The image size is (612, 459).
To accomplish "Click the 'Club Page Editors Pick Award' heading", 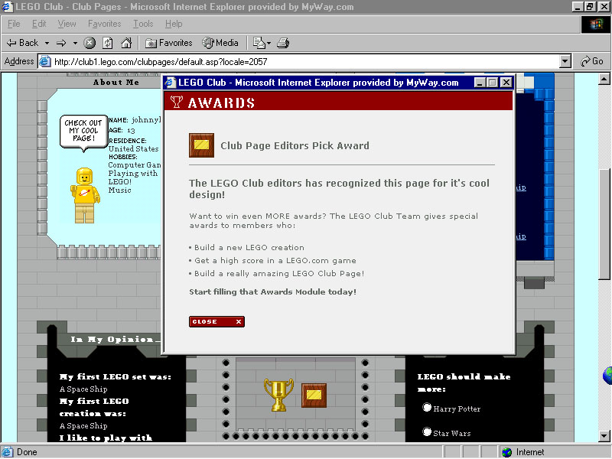I will pos(295,145).
